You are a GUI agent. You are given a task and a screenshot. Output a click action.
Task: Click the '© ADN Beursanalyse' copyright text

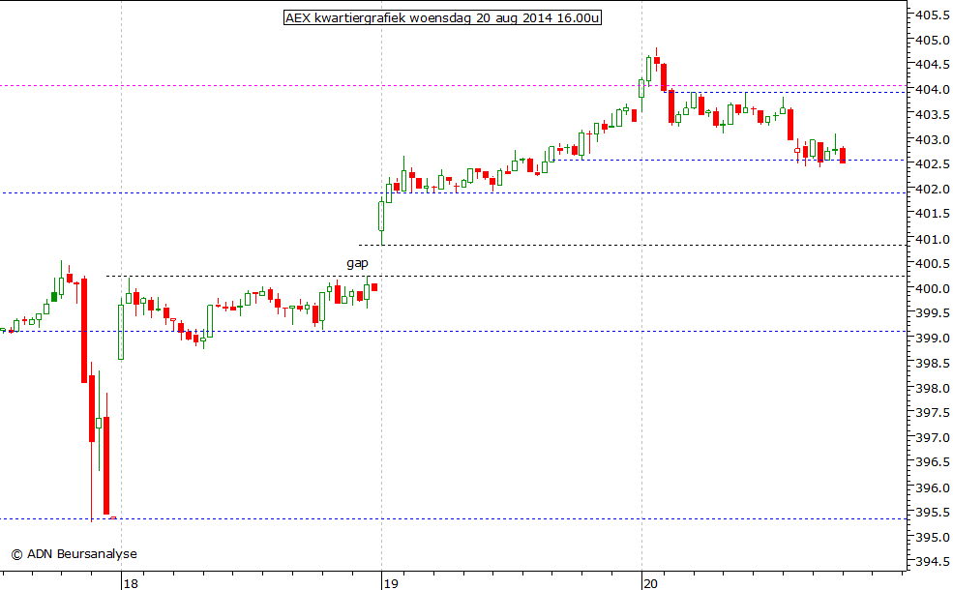coord(74,554)
